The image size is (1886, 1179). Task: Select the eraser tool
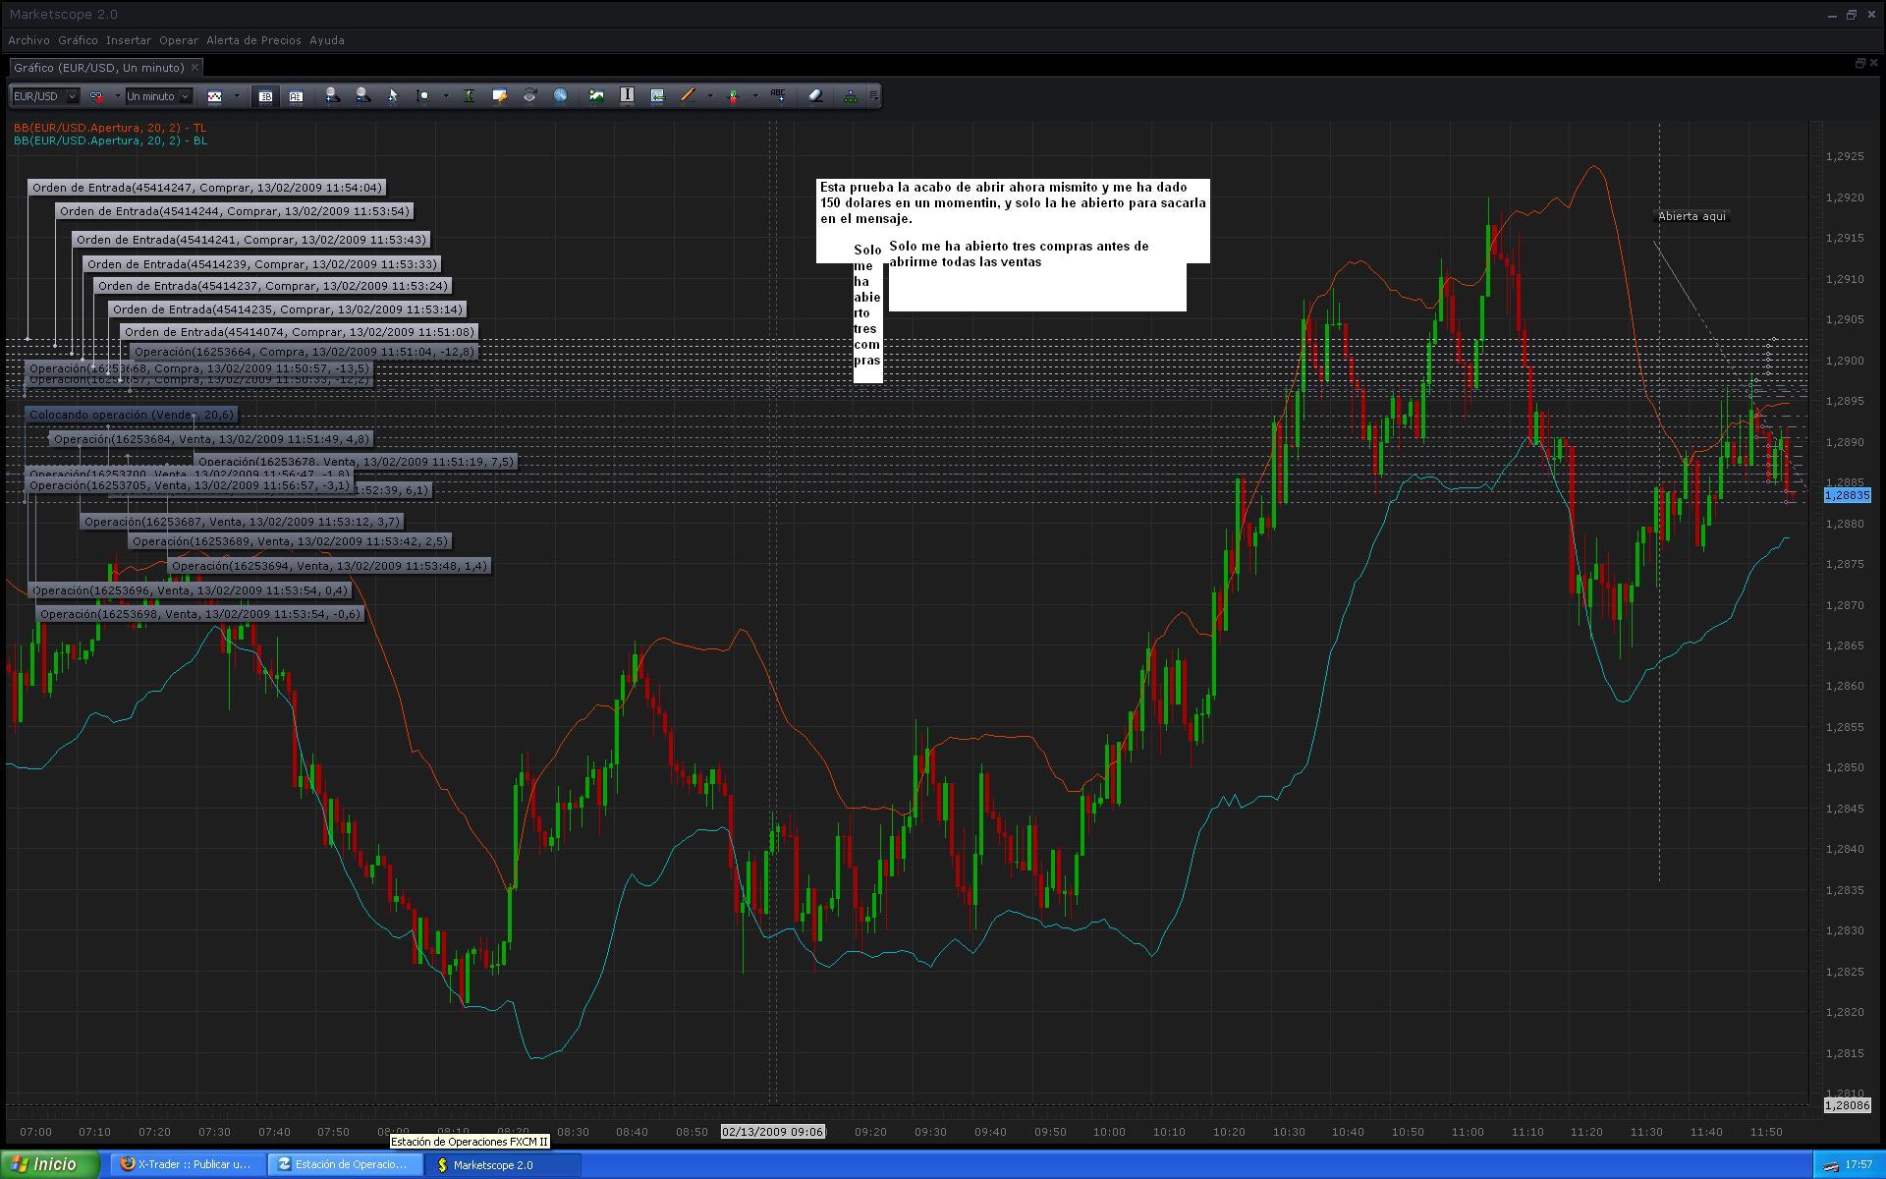coord(815,96)
